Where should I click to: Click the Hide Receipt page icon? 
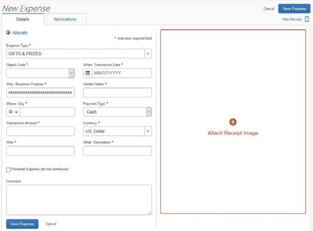[x=307, y=19]
